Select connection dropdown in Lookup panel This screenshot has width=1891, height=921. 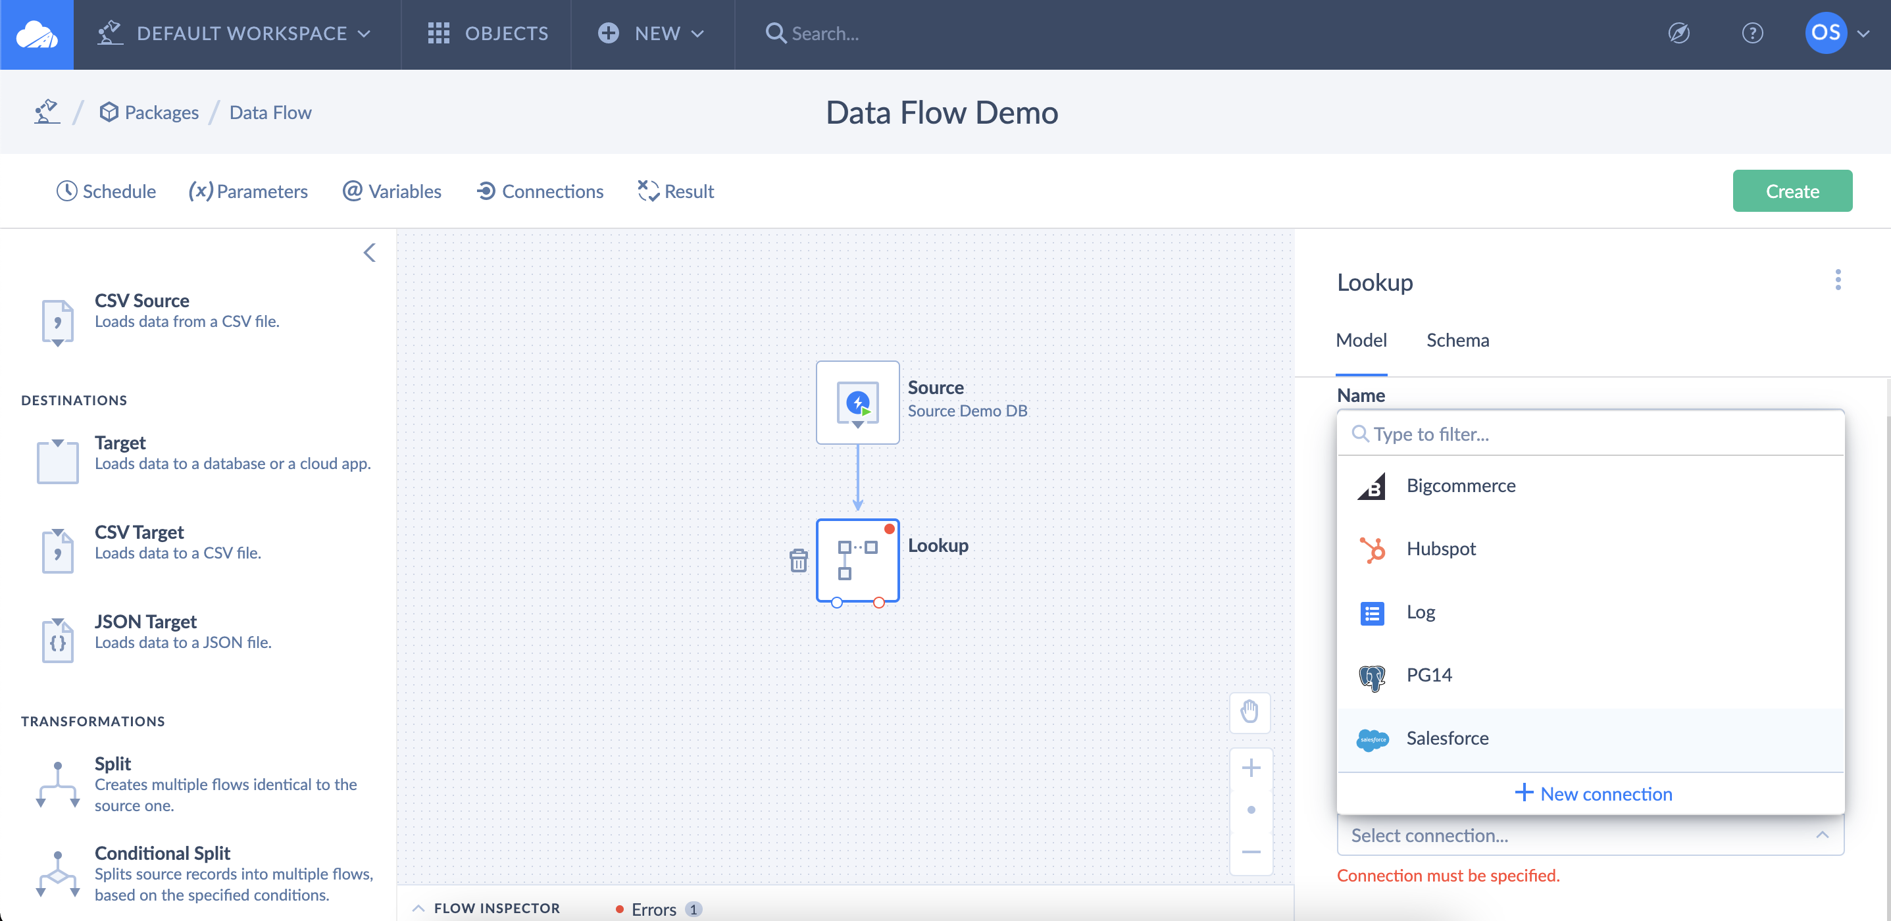(1591, 837)
